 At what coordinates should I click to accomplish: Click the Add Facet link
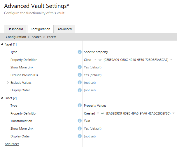[x=12, y=144]
